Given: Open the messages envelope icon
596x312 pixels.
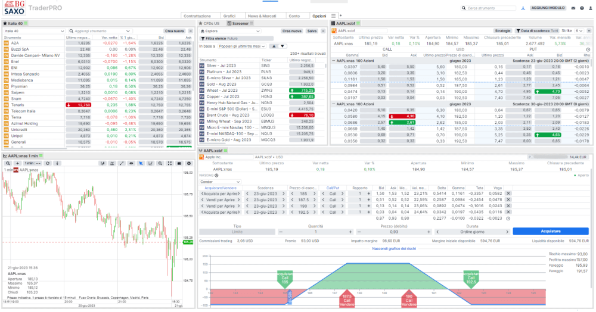Looking at the screenshot, I should (x=573, y=8).
